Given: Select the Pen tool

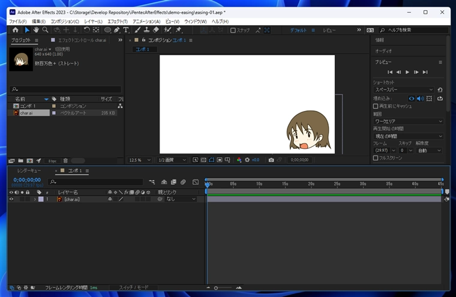Looking at the screenshot, I should click(x=116, y=30).
